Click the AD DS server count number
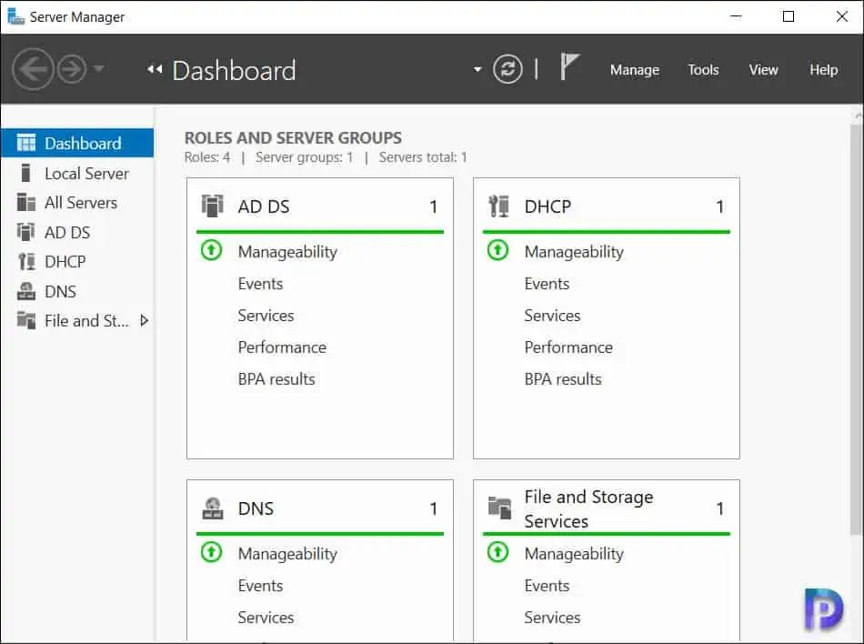Image resolution: width=864 pixels, height=644 pixels. tap(434, 206)
